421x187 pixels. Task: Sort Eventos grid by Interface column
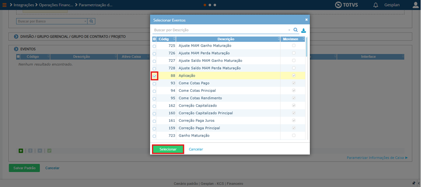point(403,57)
